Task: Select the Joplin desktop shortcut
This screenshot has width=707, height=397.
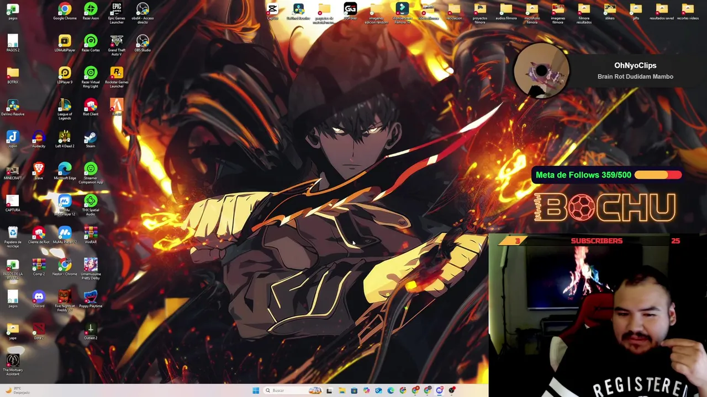Action: pos(13,140)
